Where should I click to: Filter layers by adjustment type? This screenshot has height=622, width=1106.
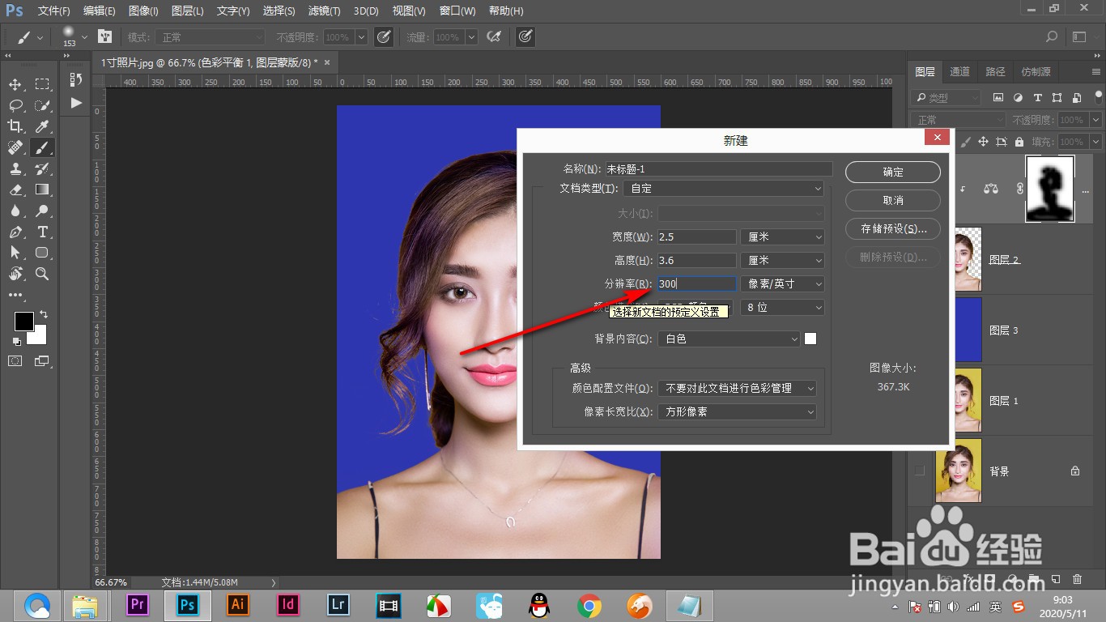tap(1018, 97)
